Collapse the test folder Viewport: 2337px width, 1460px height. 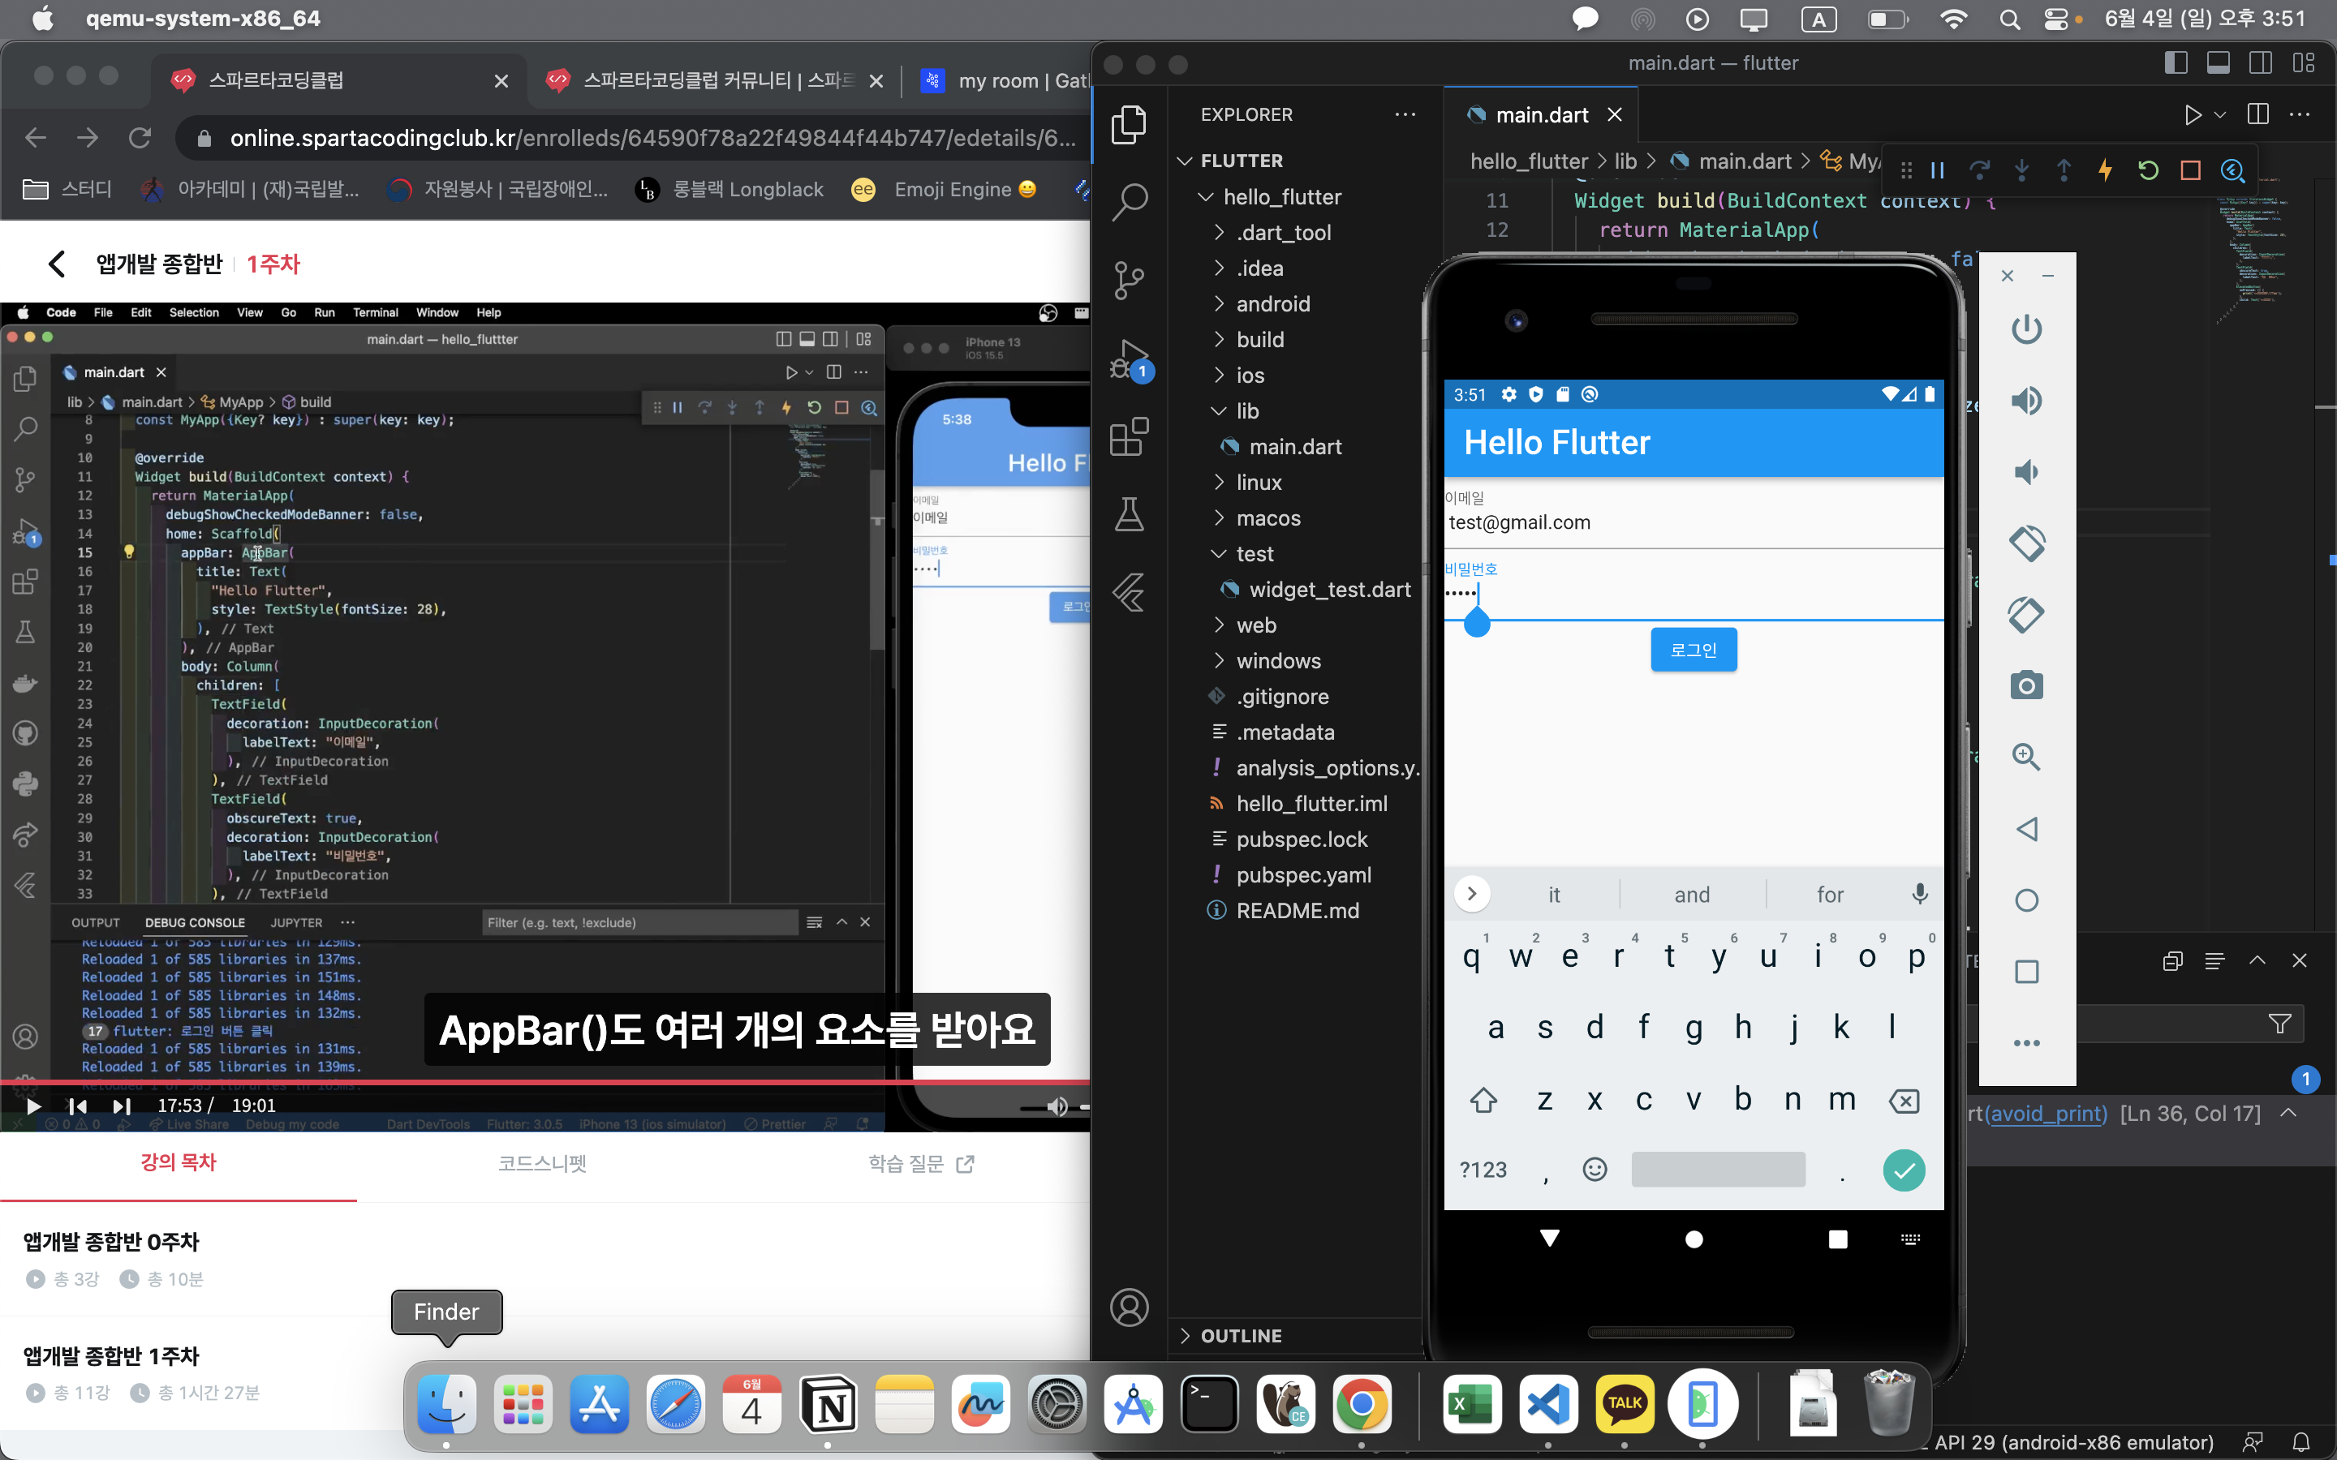1219,554
